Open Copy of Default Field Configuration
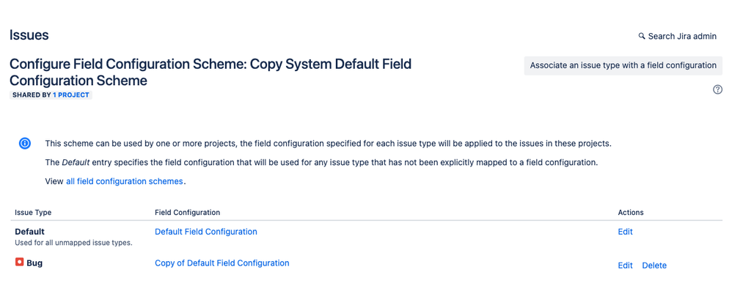The height and width of the screenshot is (308, 732). [x=222, y=263]
